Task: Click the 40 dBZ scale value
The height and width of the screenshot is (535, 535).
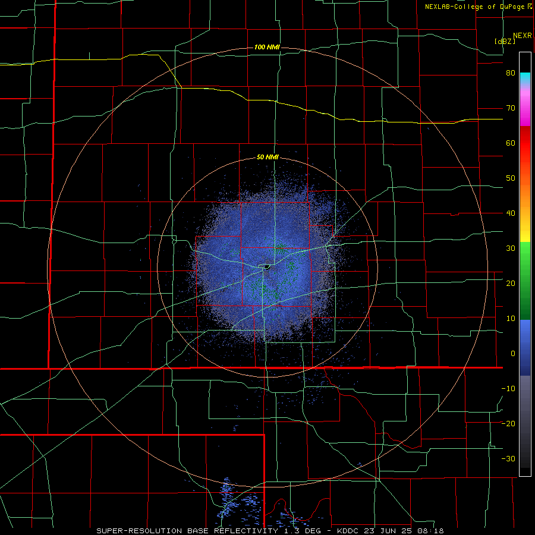Action: (511, 213)
